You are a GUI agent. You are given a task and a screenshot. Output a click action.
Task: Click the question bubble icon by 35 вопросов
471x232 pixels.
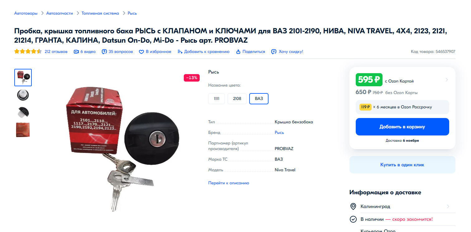104,52
